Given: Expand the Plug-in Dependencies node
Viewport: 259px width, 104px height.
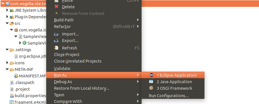Looking at the screenshot, I should (x=7, y=17).
